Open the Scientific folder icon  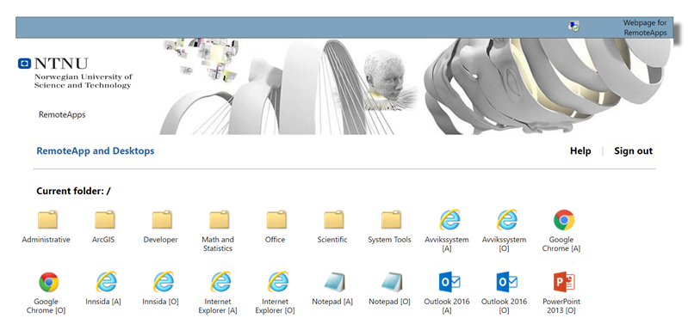click(x=334, y=220)
